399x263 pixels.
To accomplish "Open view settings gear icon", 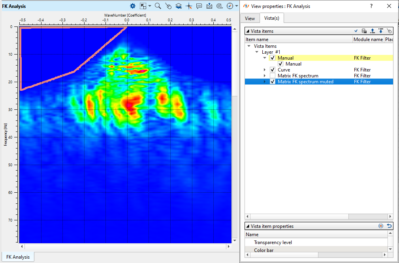I will 133,6.
